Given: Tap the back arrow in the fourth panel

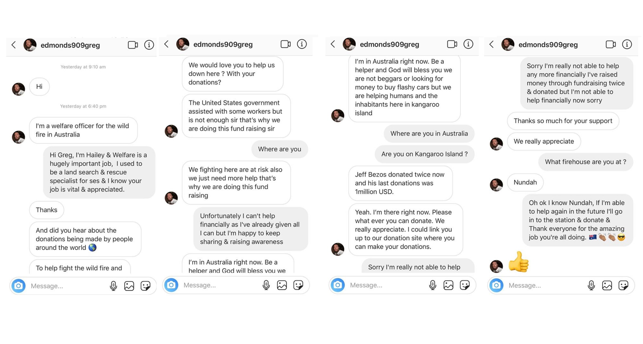Looking at the screenshot, I should click(x=491, y=44).
